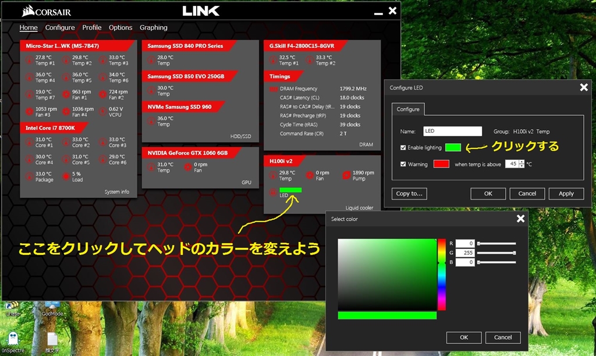Click the green LED bar in H100i v2
Viewport: 596px width, 356px height.
290,190
